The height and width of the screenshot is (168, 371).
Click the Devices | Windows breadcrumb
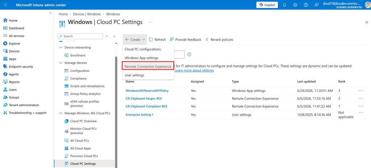tap(87, 14)
